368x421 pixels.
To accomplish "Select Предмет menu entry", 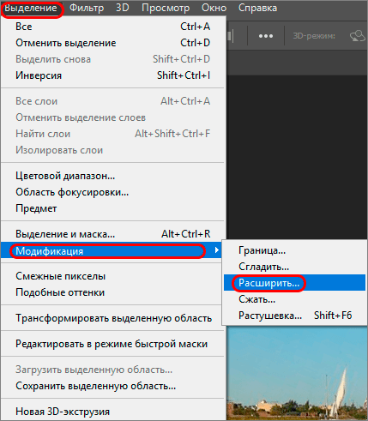I will coord(113,208).
